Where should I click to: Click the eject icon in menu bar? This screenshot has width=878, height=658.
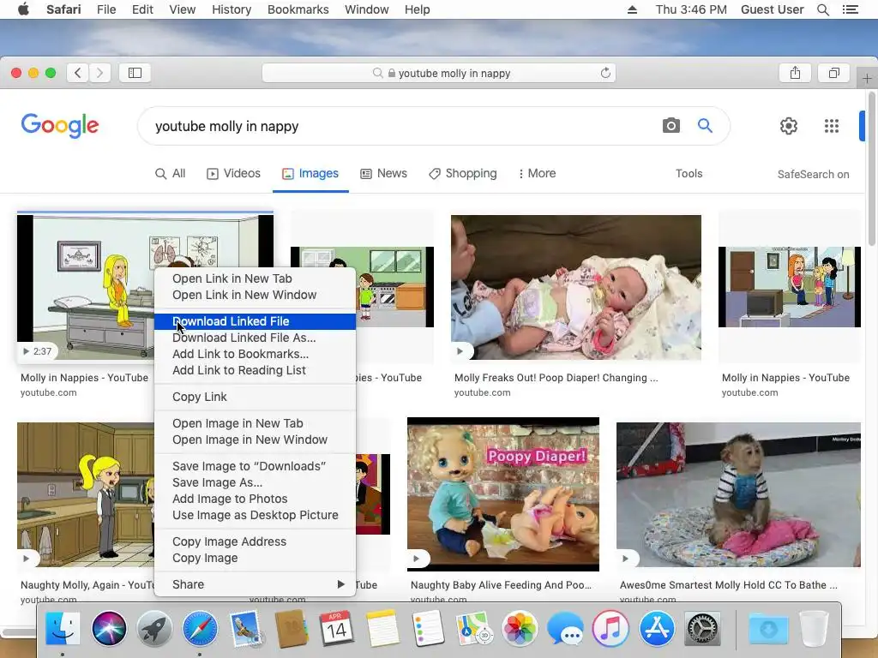click(632, 9)
